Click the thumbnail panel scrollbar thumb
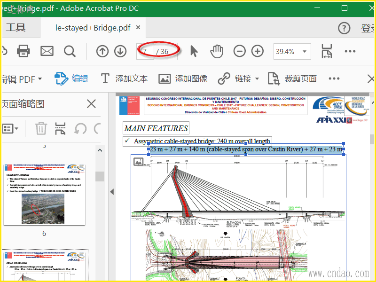Screen dimensions: 376x282 coord(100,177)
